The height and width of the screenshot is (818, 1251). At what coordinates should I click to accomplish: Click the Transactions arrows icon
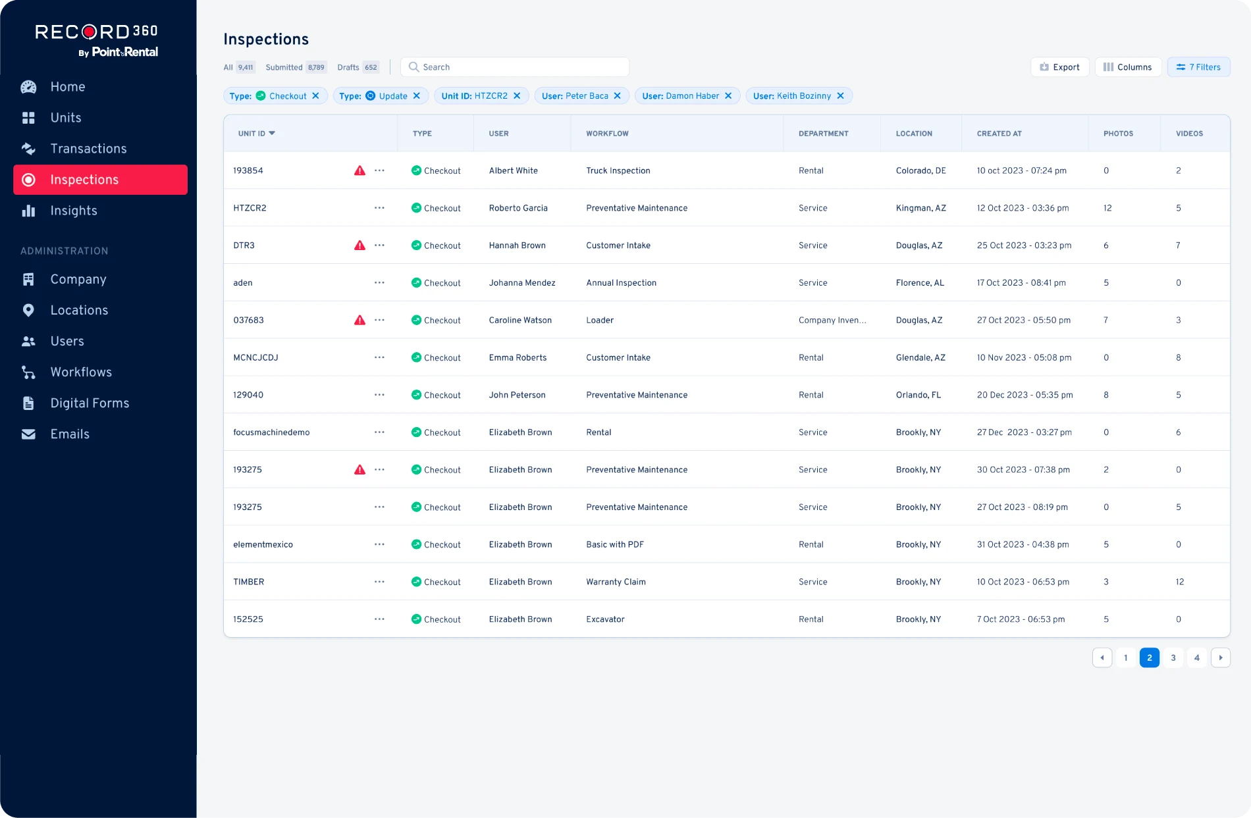(28, 149)
